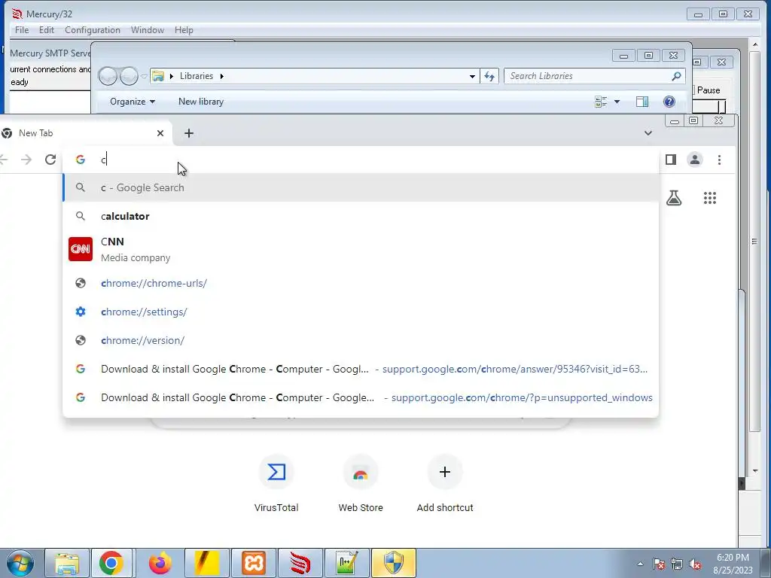Launch Firefox from the taskbar
The image size is (771, 578).
[x=160, y=563]
